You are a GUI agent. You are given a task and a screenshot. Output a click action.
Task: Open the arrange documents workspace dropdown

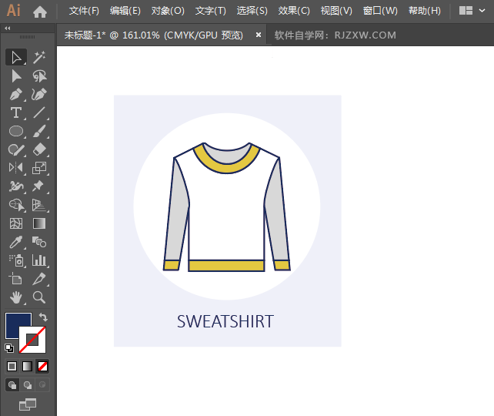(x=471, y=11)
